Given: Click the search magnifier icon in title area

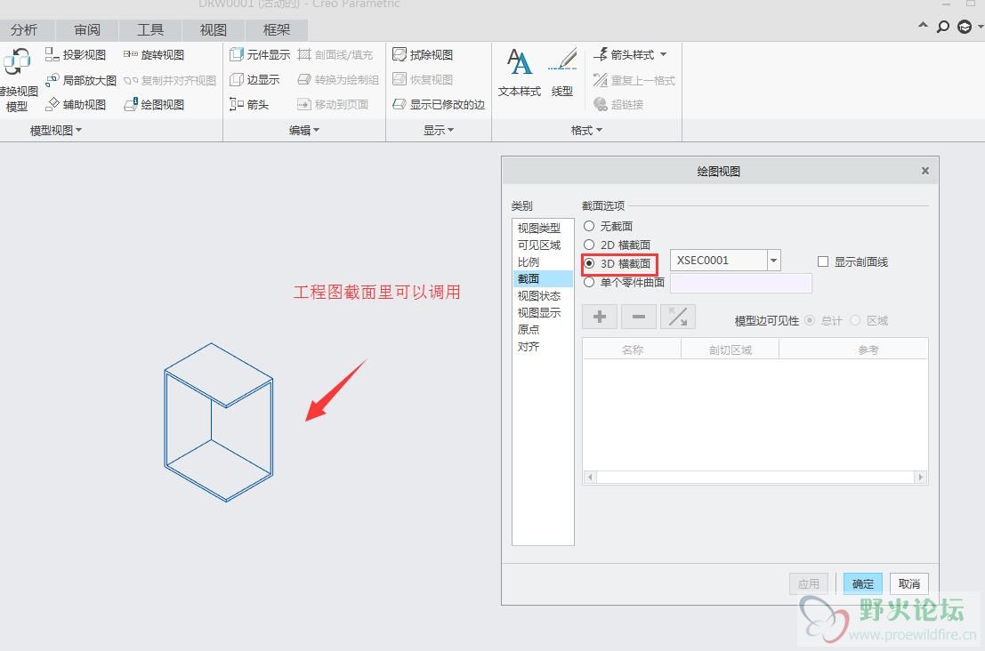Looking at the screenshot, I should coord(943,27).
